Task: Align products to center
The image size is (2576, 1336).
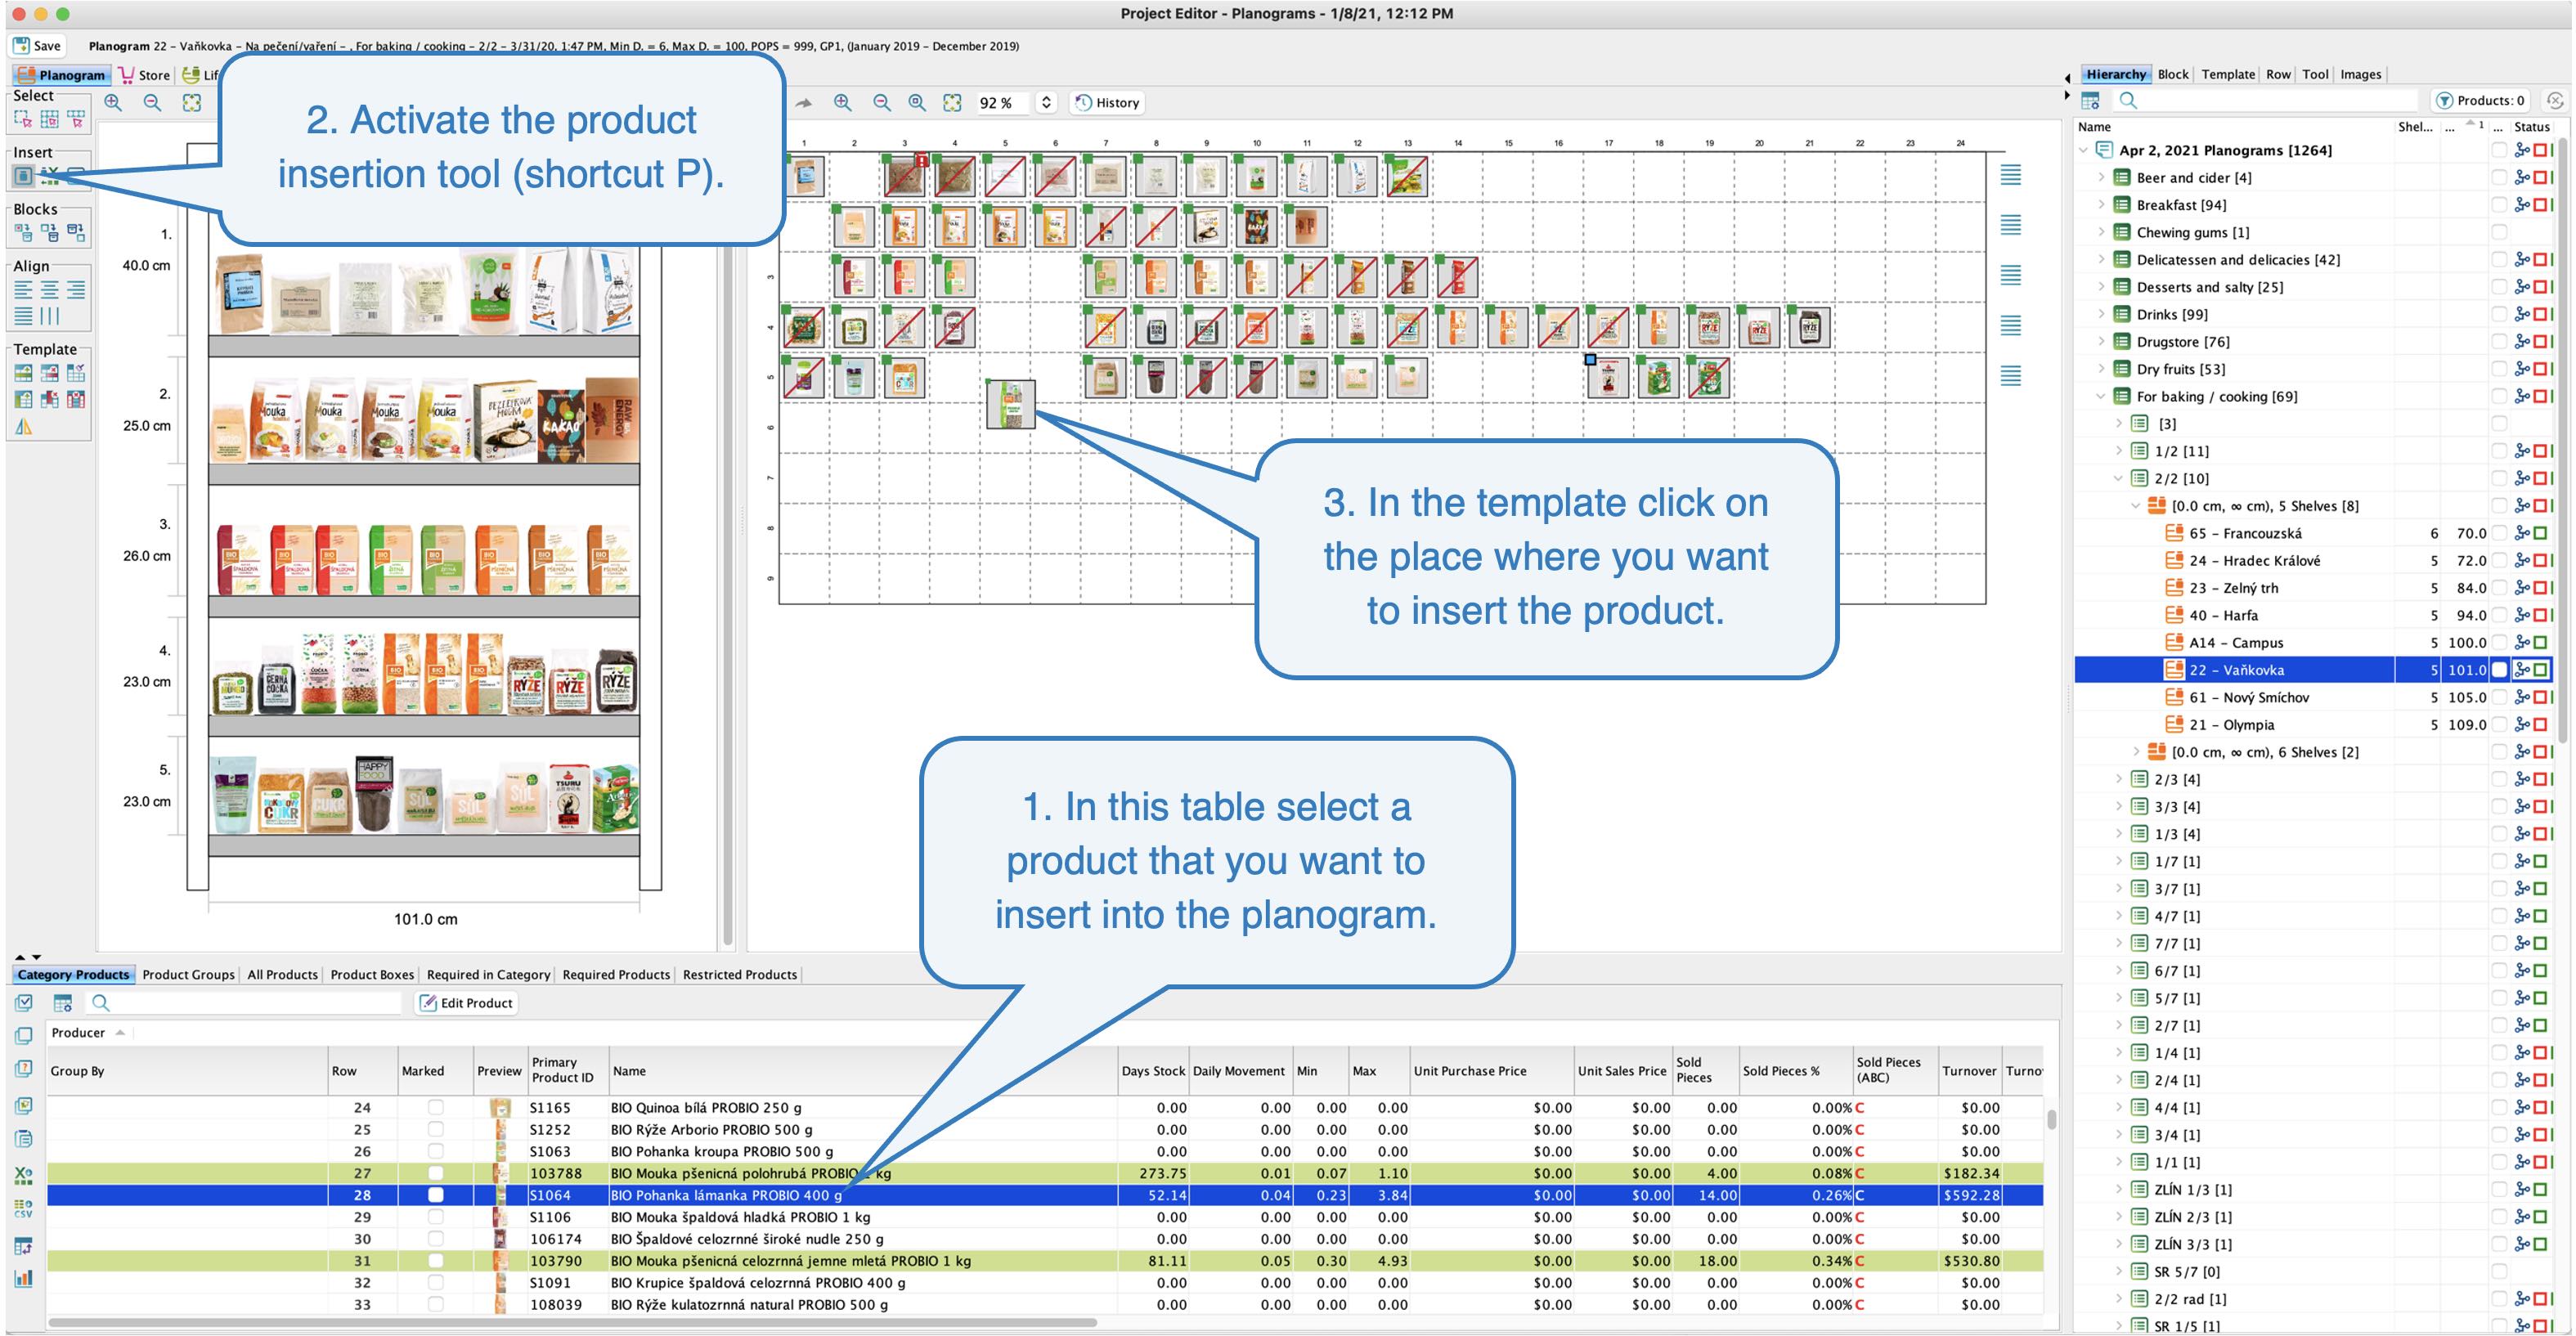Action: [x=49, y=290]
